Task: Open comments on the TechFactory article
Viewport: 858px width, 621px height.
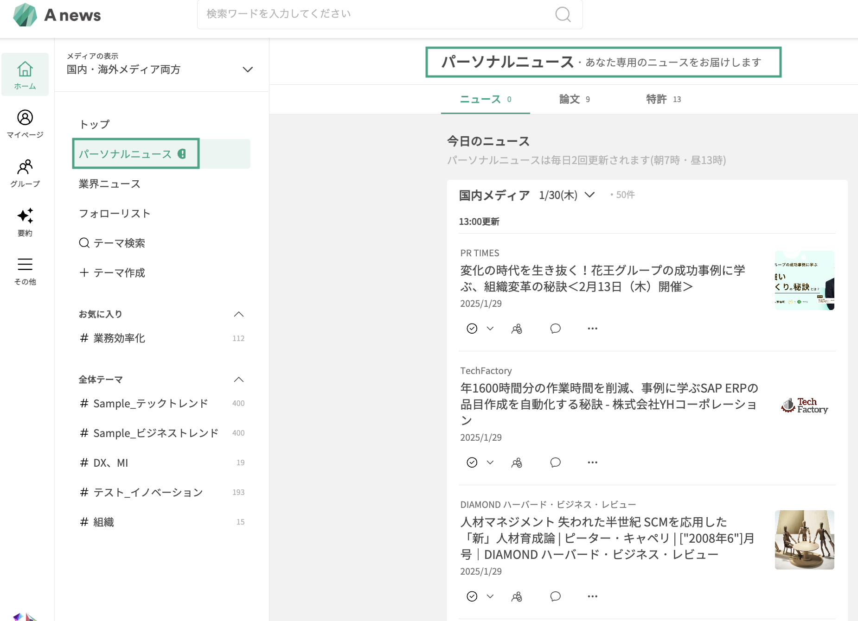Action: click(555, 463)
